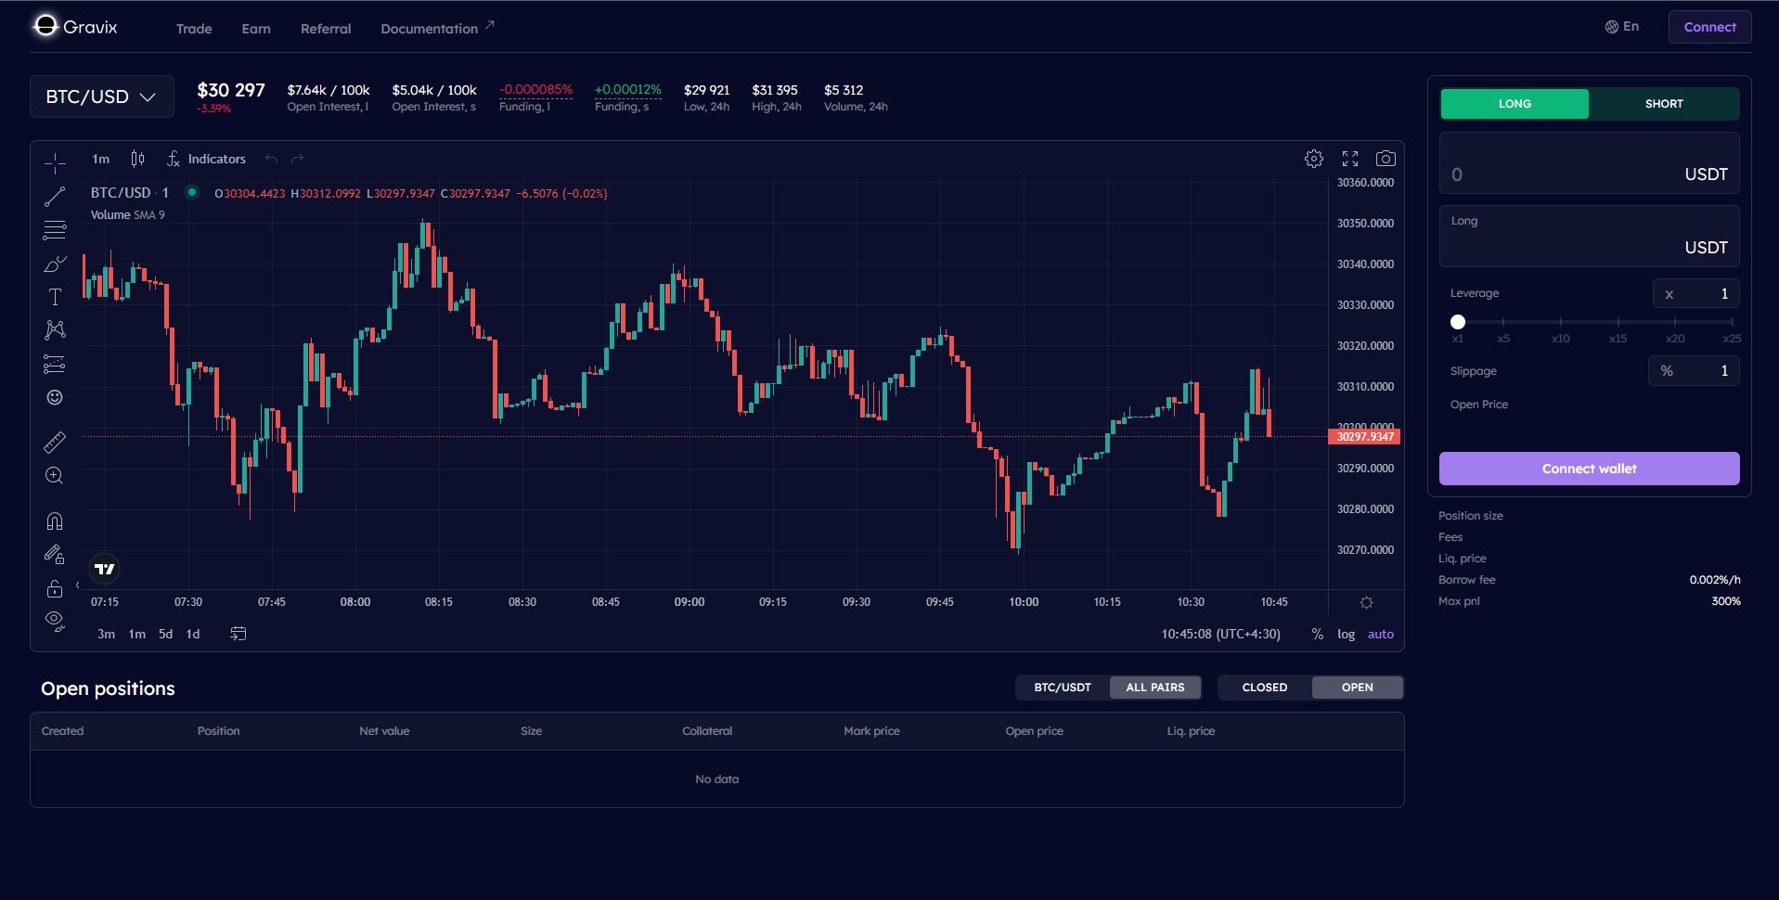Image resolution: width=1779 pixels, height=900 pixels.
Task: Toggle log scale on chart
Action: pyautogui.click(x=1346, y=635)
